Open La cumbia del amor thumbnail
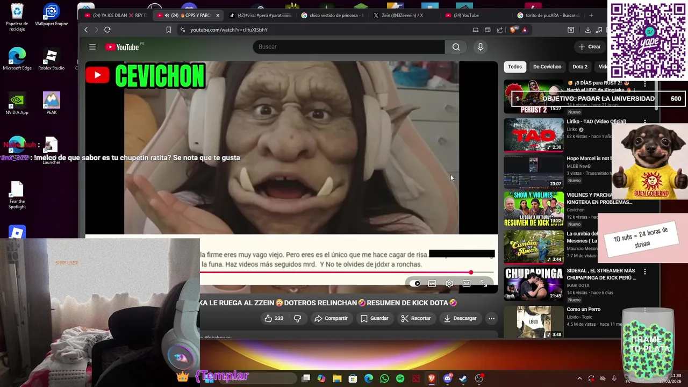 coord(533,246)
